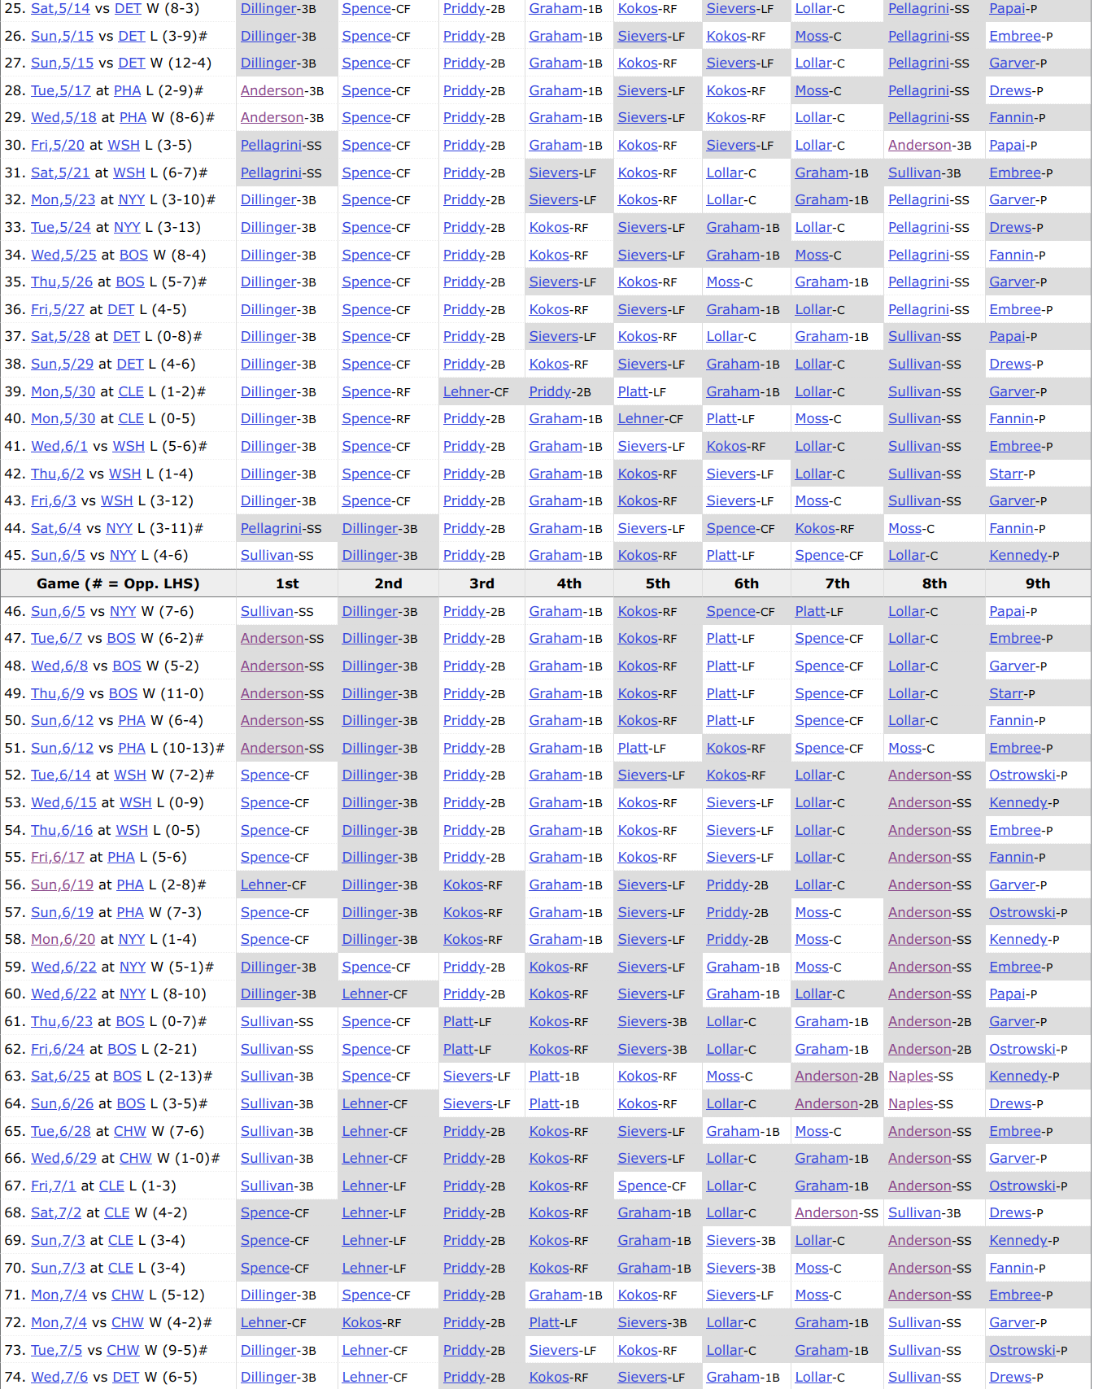The width and height of the screenshot is (1094, 1389).
Task: Open Anderson-2B batting 8th in game 62
Action: coord(919,1050)
